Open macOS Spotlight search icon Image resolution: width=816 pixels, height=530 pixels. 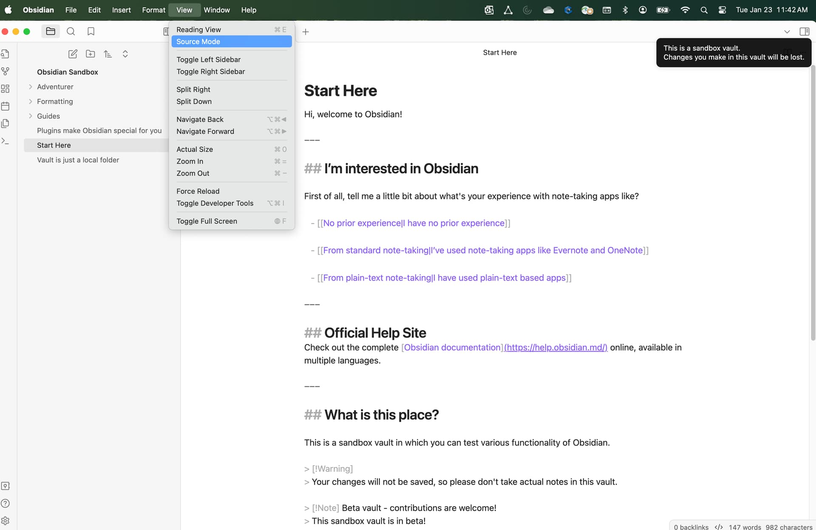(x=704, y=10)
